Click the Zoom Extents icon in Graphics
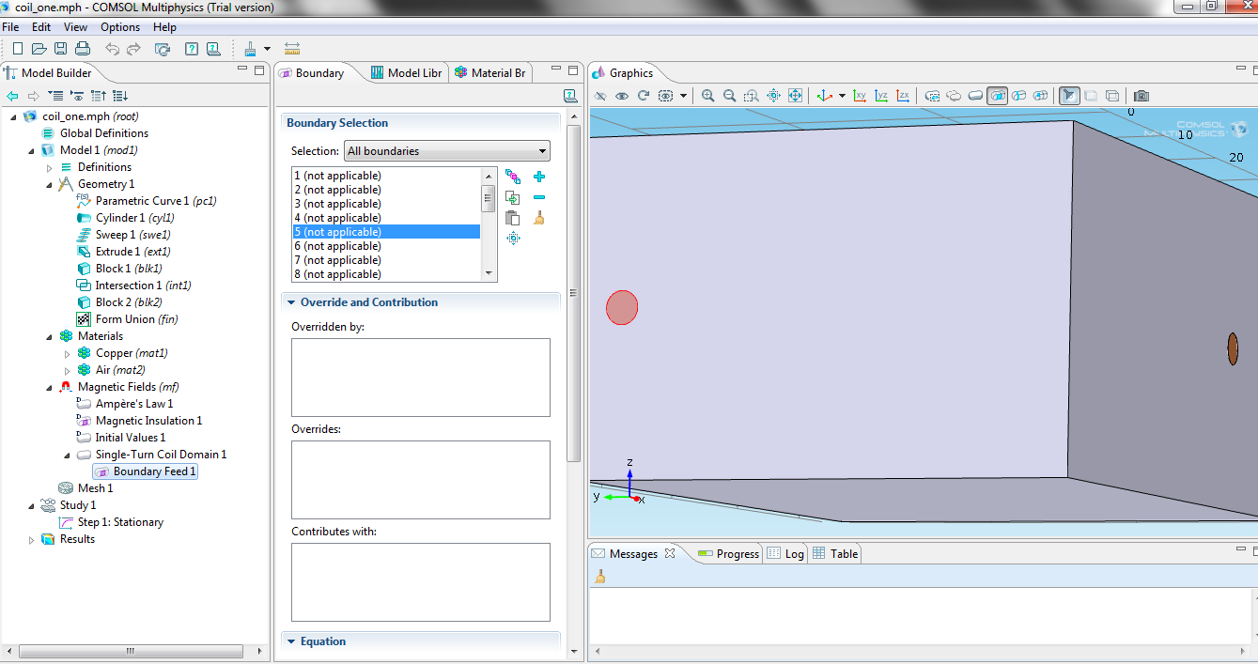 coord(795,96)
